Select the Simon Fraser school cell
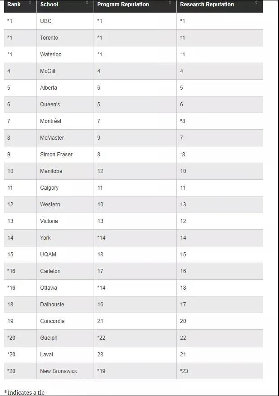Viewport: 279px width, 396px height. [x=56, y=155]
